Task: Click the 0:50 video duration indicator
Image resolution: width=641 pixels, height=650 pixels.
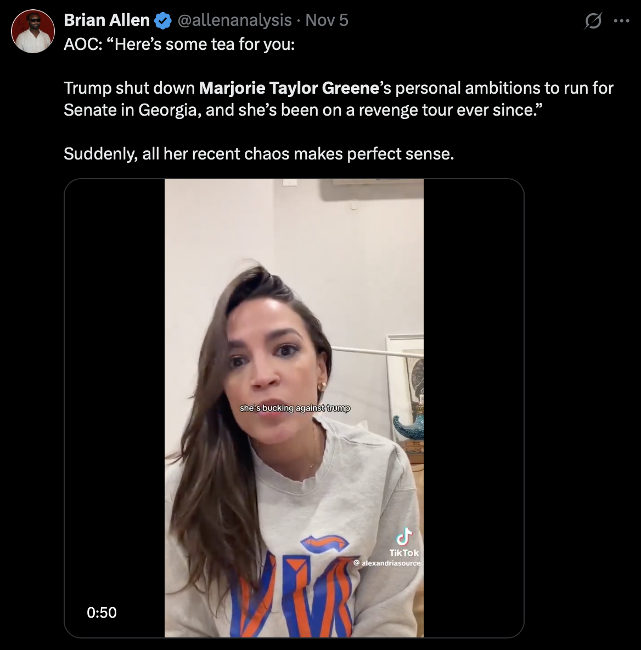Action: click(102, 612)
